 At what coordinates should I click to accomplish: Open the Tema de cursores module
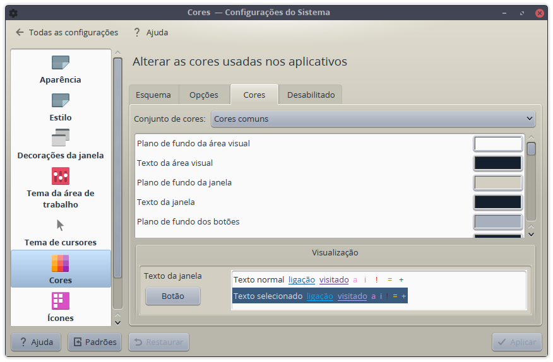pyautogui.click(x=61, y=233)
